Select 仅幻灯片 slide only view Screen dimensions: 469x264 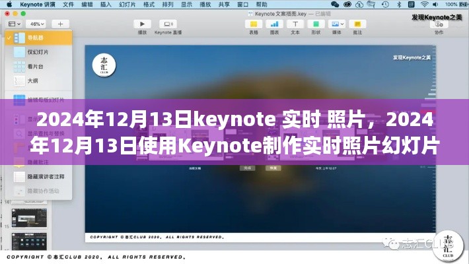38,52
